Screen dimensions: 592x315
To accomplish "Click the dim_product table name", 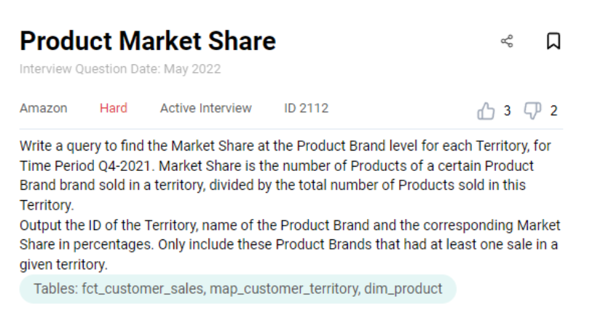I will [x=403, y=289].
